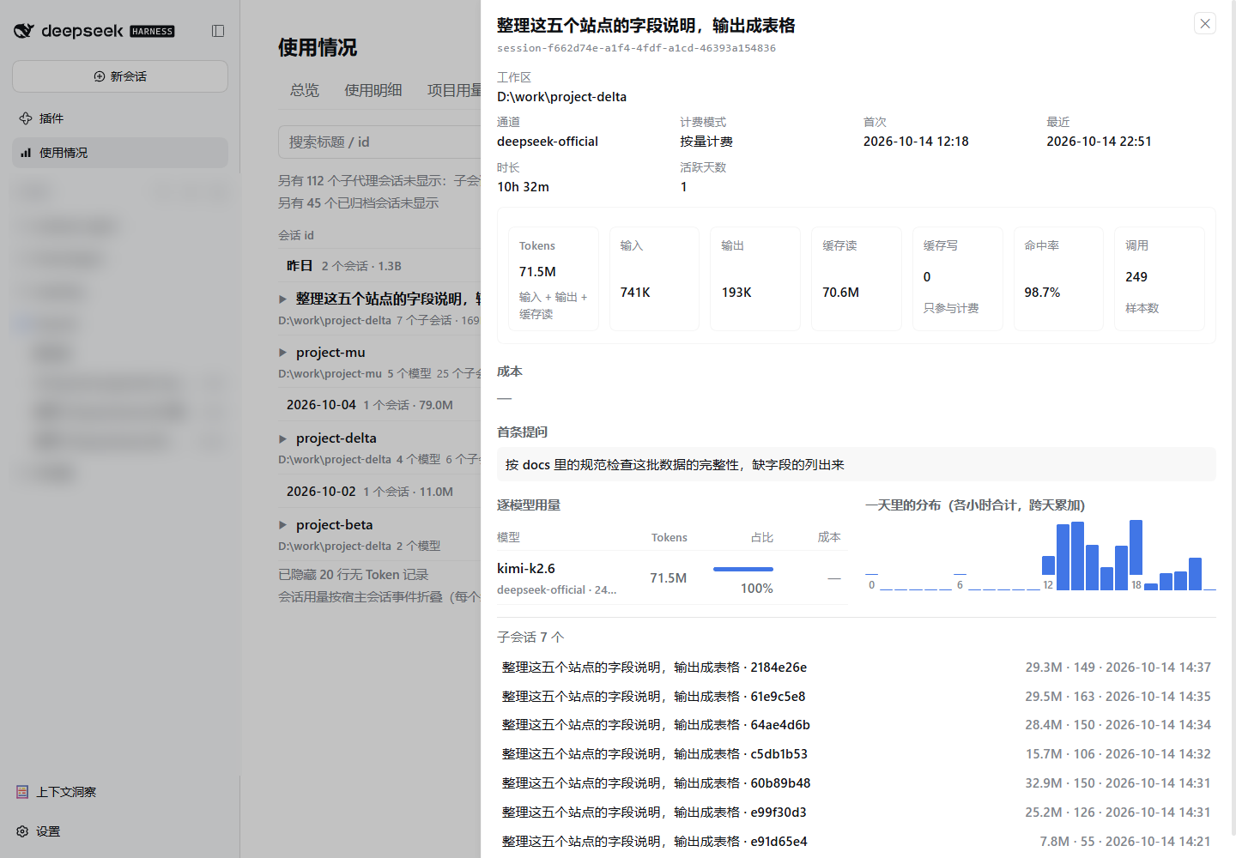The image size is (1236, 858).
Task: Click the 100% usage progress bar
Action: click(743, 570)
